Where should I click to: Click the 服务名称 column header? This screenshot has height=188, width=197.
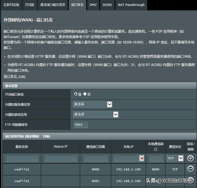[22, 147]
